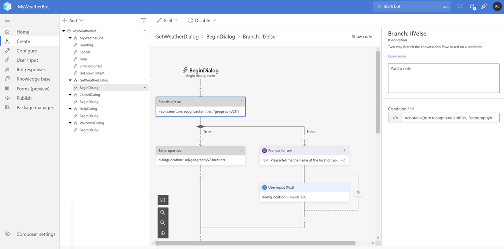Collapse the GetWeatherDialog tree node
This screenshot has height=249, width=504.
pos(70,80)
